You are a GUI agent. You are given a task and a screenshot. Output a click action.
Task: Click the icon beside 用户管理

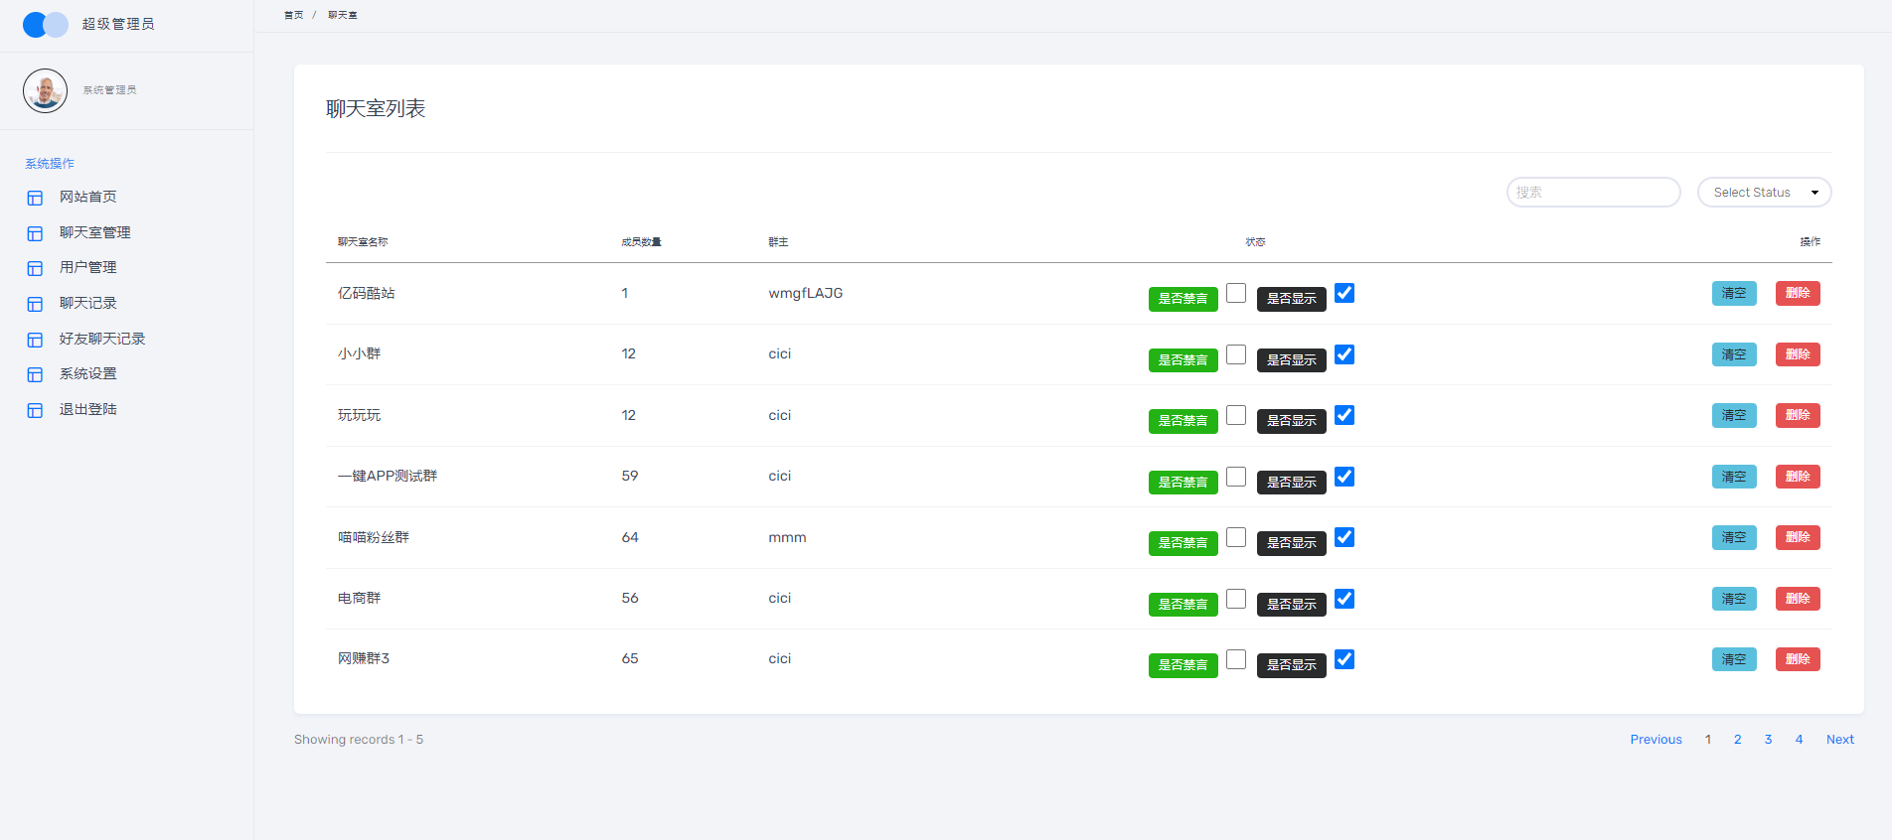(35, 268)
